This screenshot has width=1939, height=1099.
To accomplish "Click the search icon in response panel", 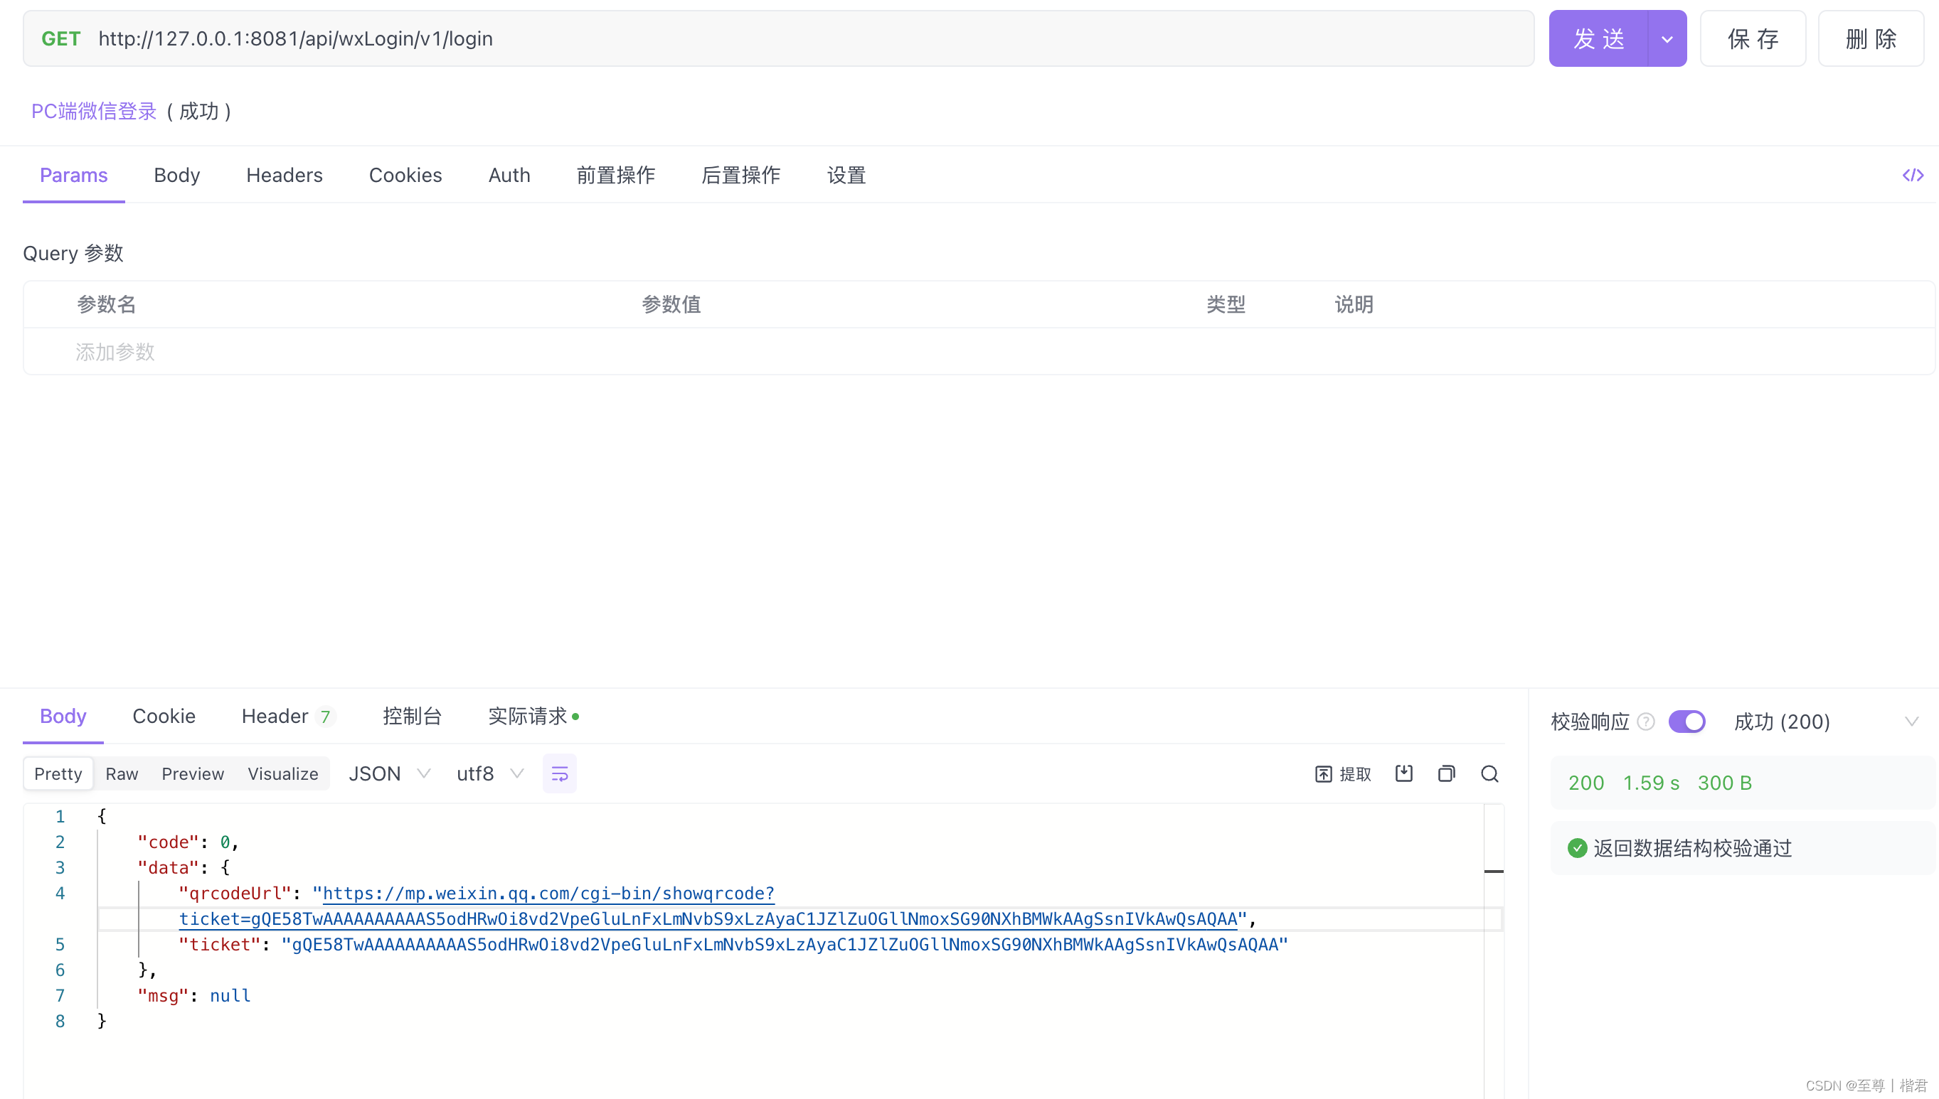I will click(x=1490, y=773).
